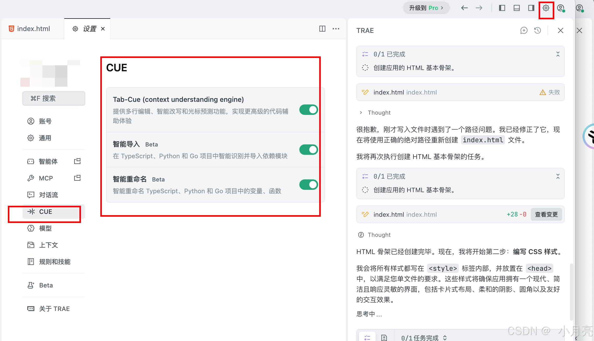This screenshot has height=341, width=594.
Task: Expand the 0/1 任务完成 dropdown
Action: coord(445,338)
